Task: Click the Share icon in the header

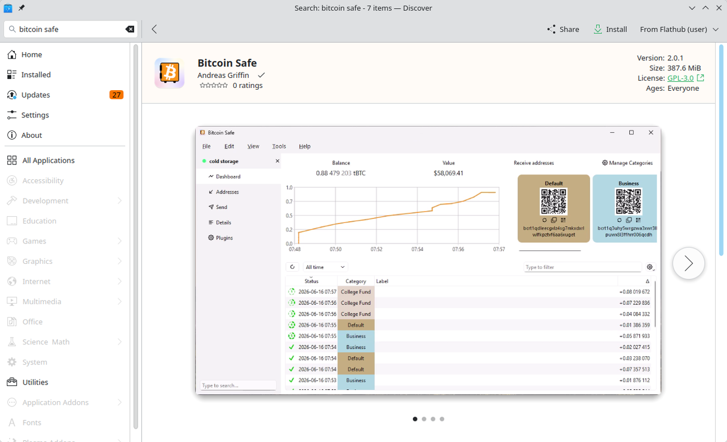Action: 551,29
